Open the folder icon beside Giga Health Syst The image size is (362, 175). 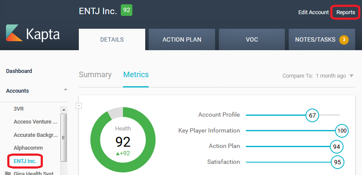click(x=8, y=173)
